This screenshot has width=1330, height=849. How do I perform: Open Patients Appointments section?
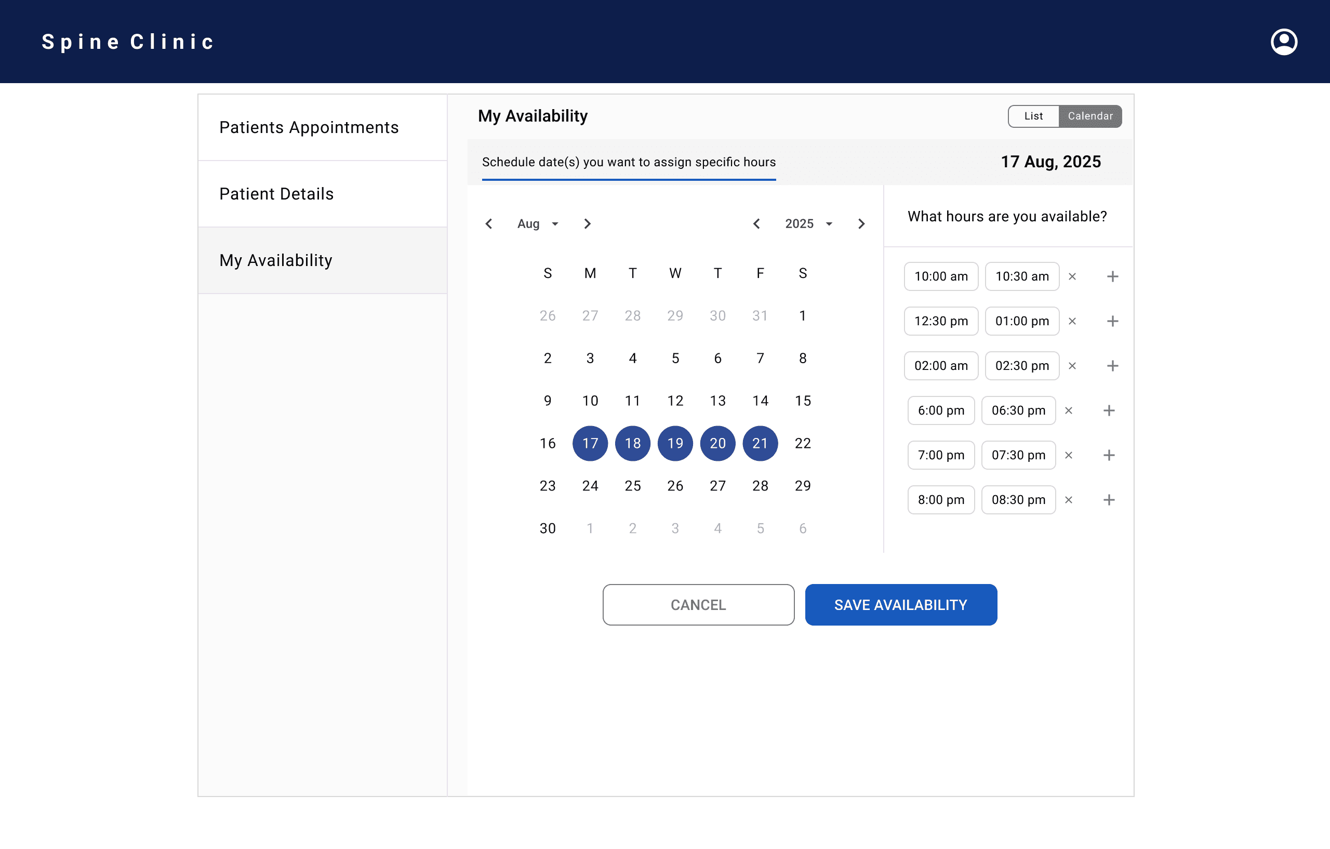point(309,128)
